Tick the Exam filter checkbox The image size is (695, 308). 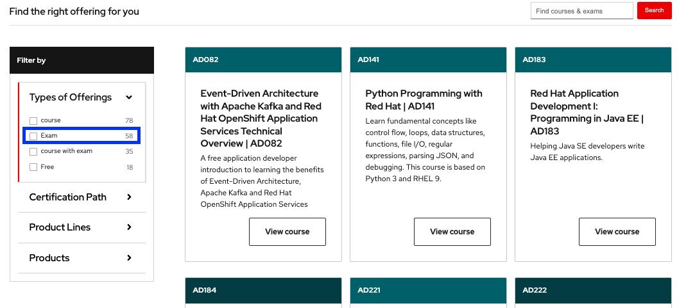click(x=33, y=136)
